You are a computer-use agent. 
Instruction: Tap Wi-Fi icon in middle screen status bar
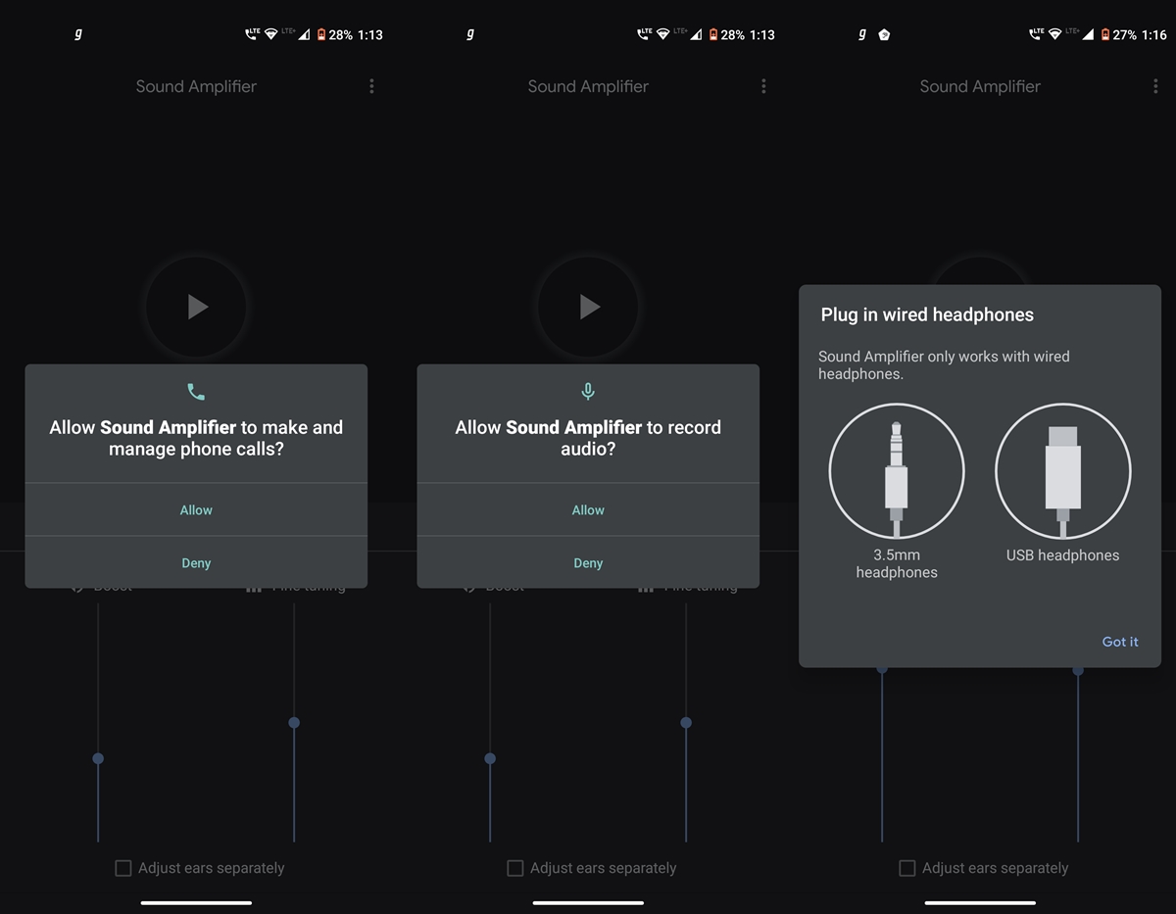click(663, 34)
